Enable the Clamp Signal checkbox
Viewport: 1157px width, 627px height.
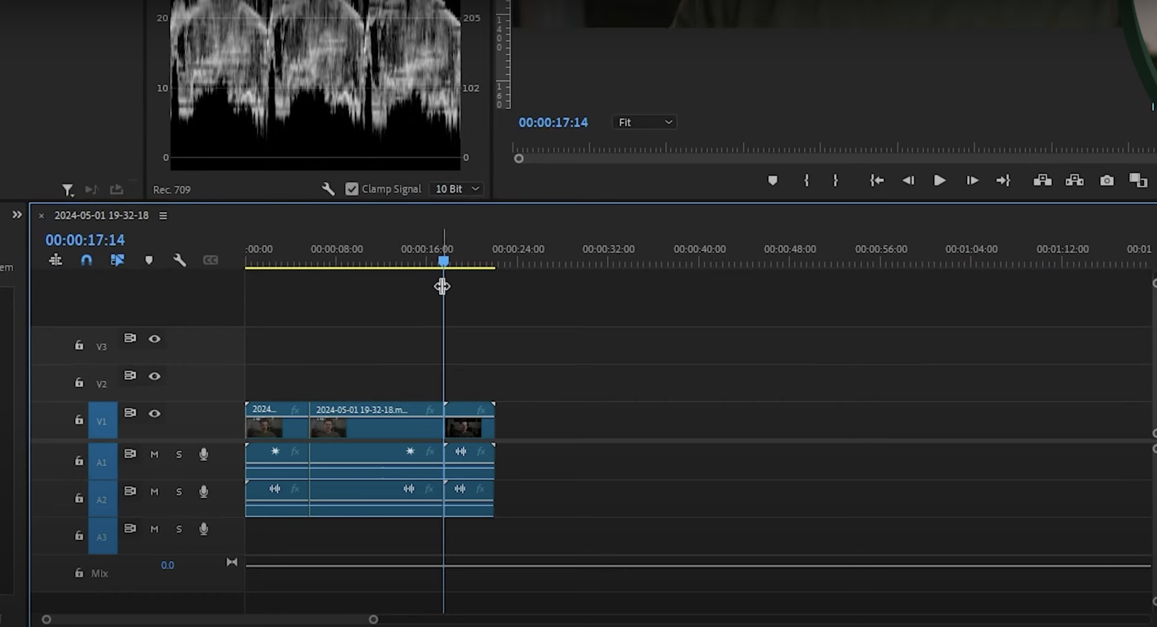click(x=352, y=188)
